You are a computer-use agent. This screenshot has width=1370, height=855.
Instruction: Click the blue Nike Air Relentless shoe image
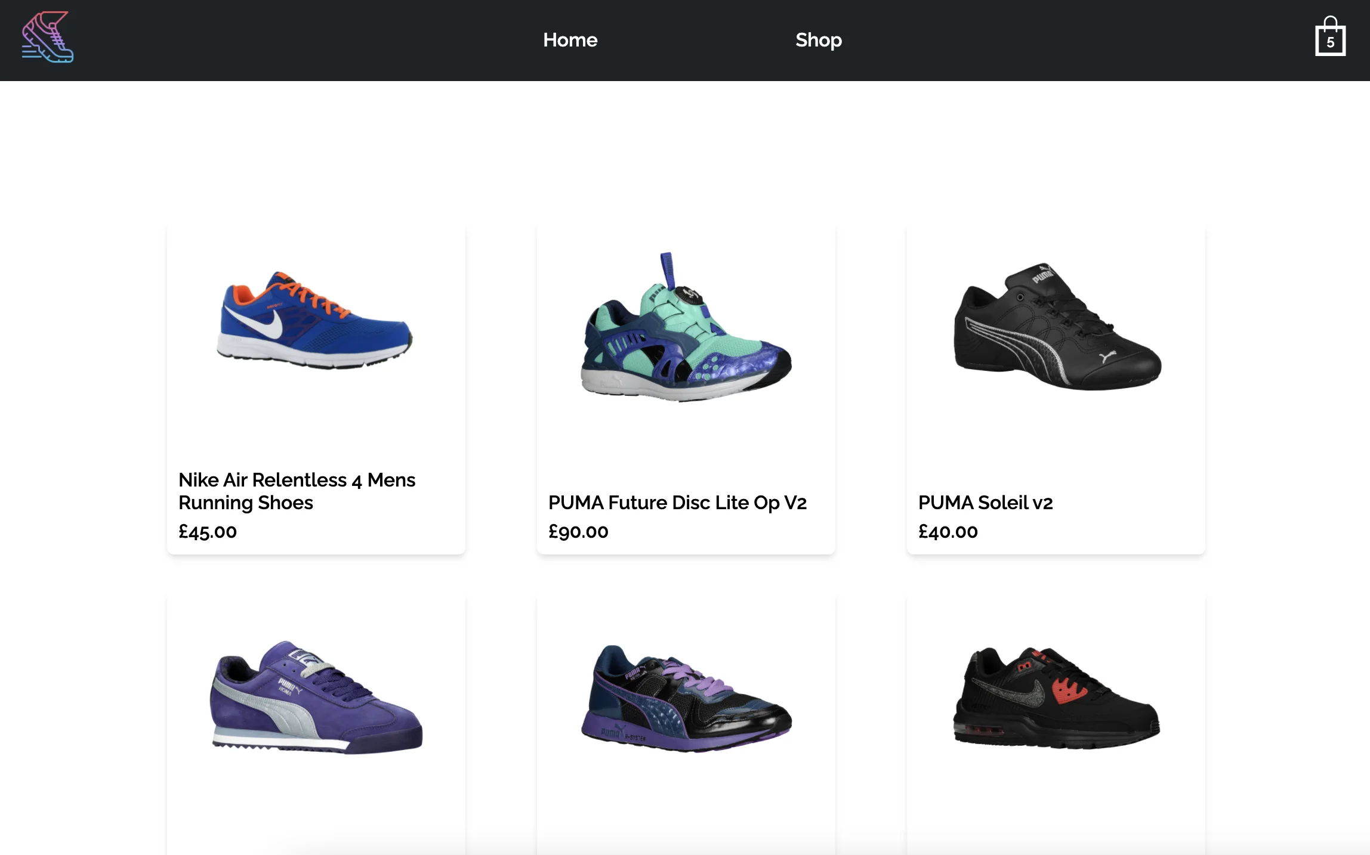click(x=315, y=321)
